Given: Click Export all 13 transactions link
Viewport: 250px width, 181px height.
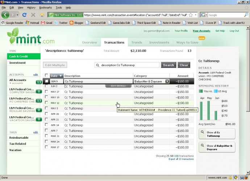Looking at the screenshot, I should [x=181, y=159].
